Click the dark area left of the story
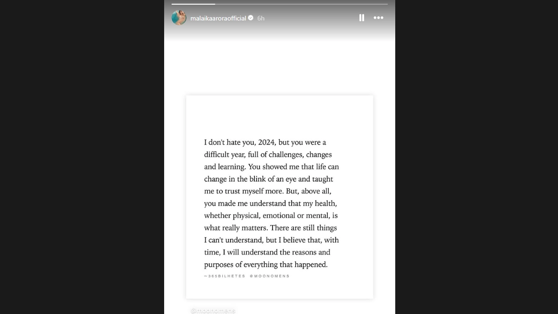This screenshot has height=314, width=558. pyautogui.click(x=82, y=157)
